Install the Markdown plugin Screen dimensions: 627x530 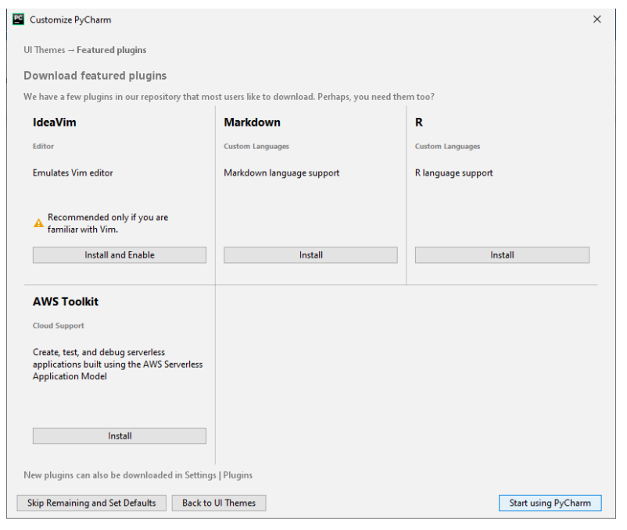point(310,255)
